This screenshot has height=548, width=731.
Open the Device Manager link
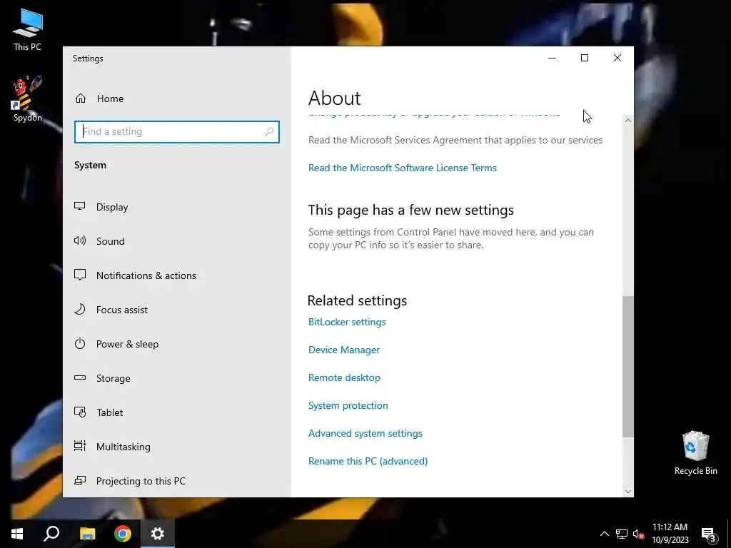point(344,350)
